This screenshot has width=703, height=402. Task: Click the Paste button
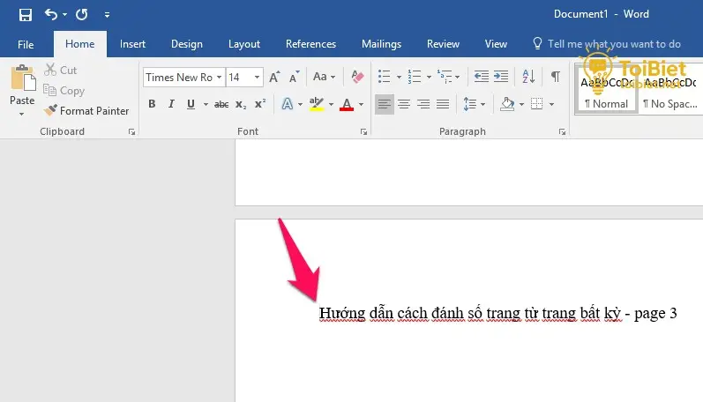tap(22, 88)
